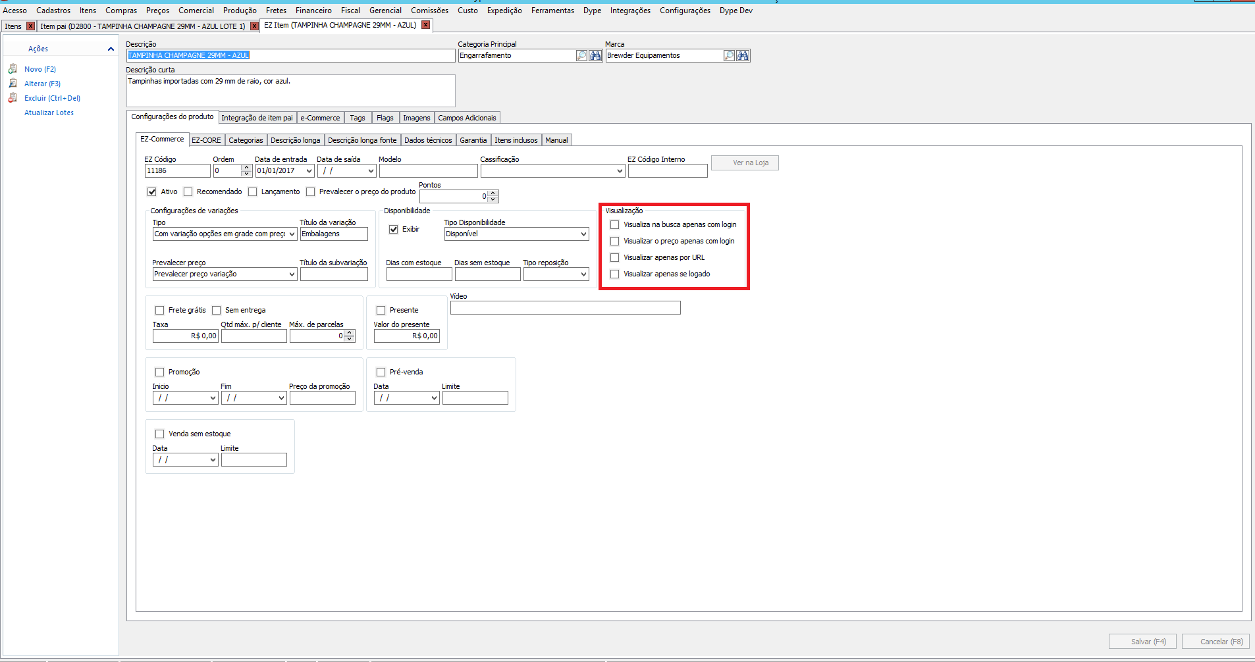Click the Novo (F2) link
Image resolution: width=1255 pixels, height=662 pixels.
tap(40, 69)
